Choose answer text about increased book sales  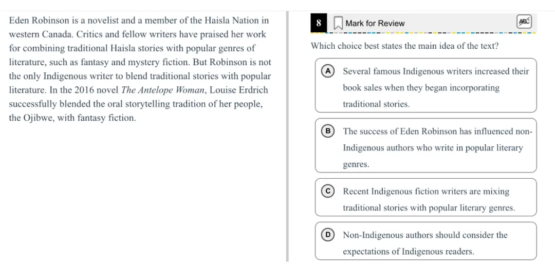click(x=436, y=88)
